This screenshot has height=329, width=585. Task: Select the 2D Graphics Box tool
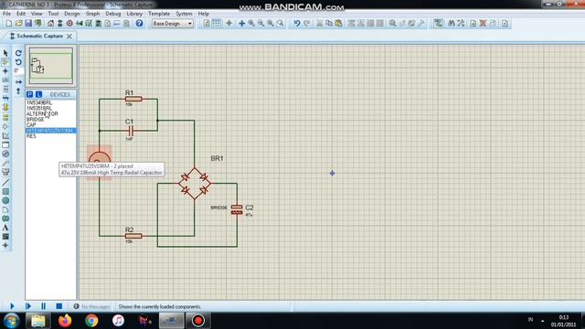coord(5,191)
